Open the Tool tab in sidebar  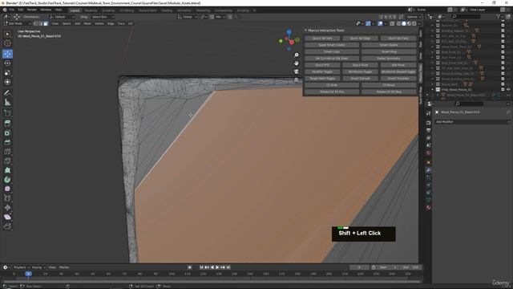(x=421, y=44)
